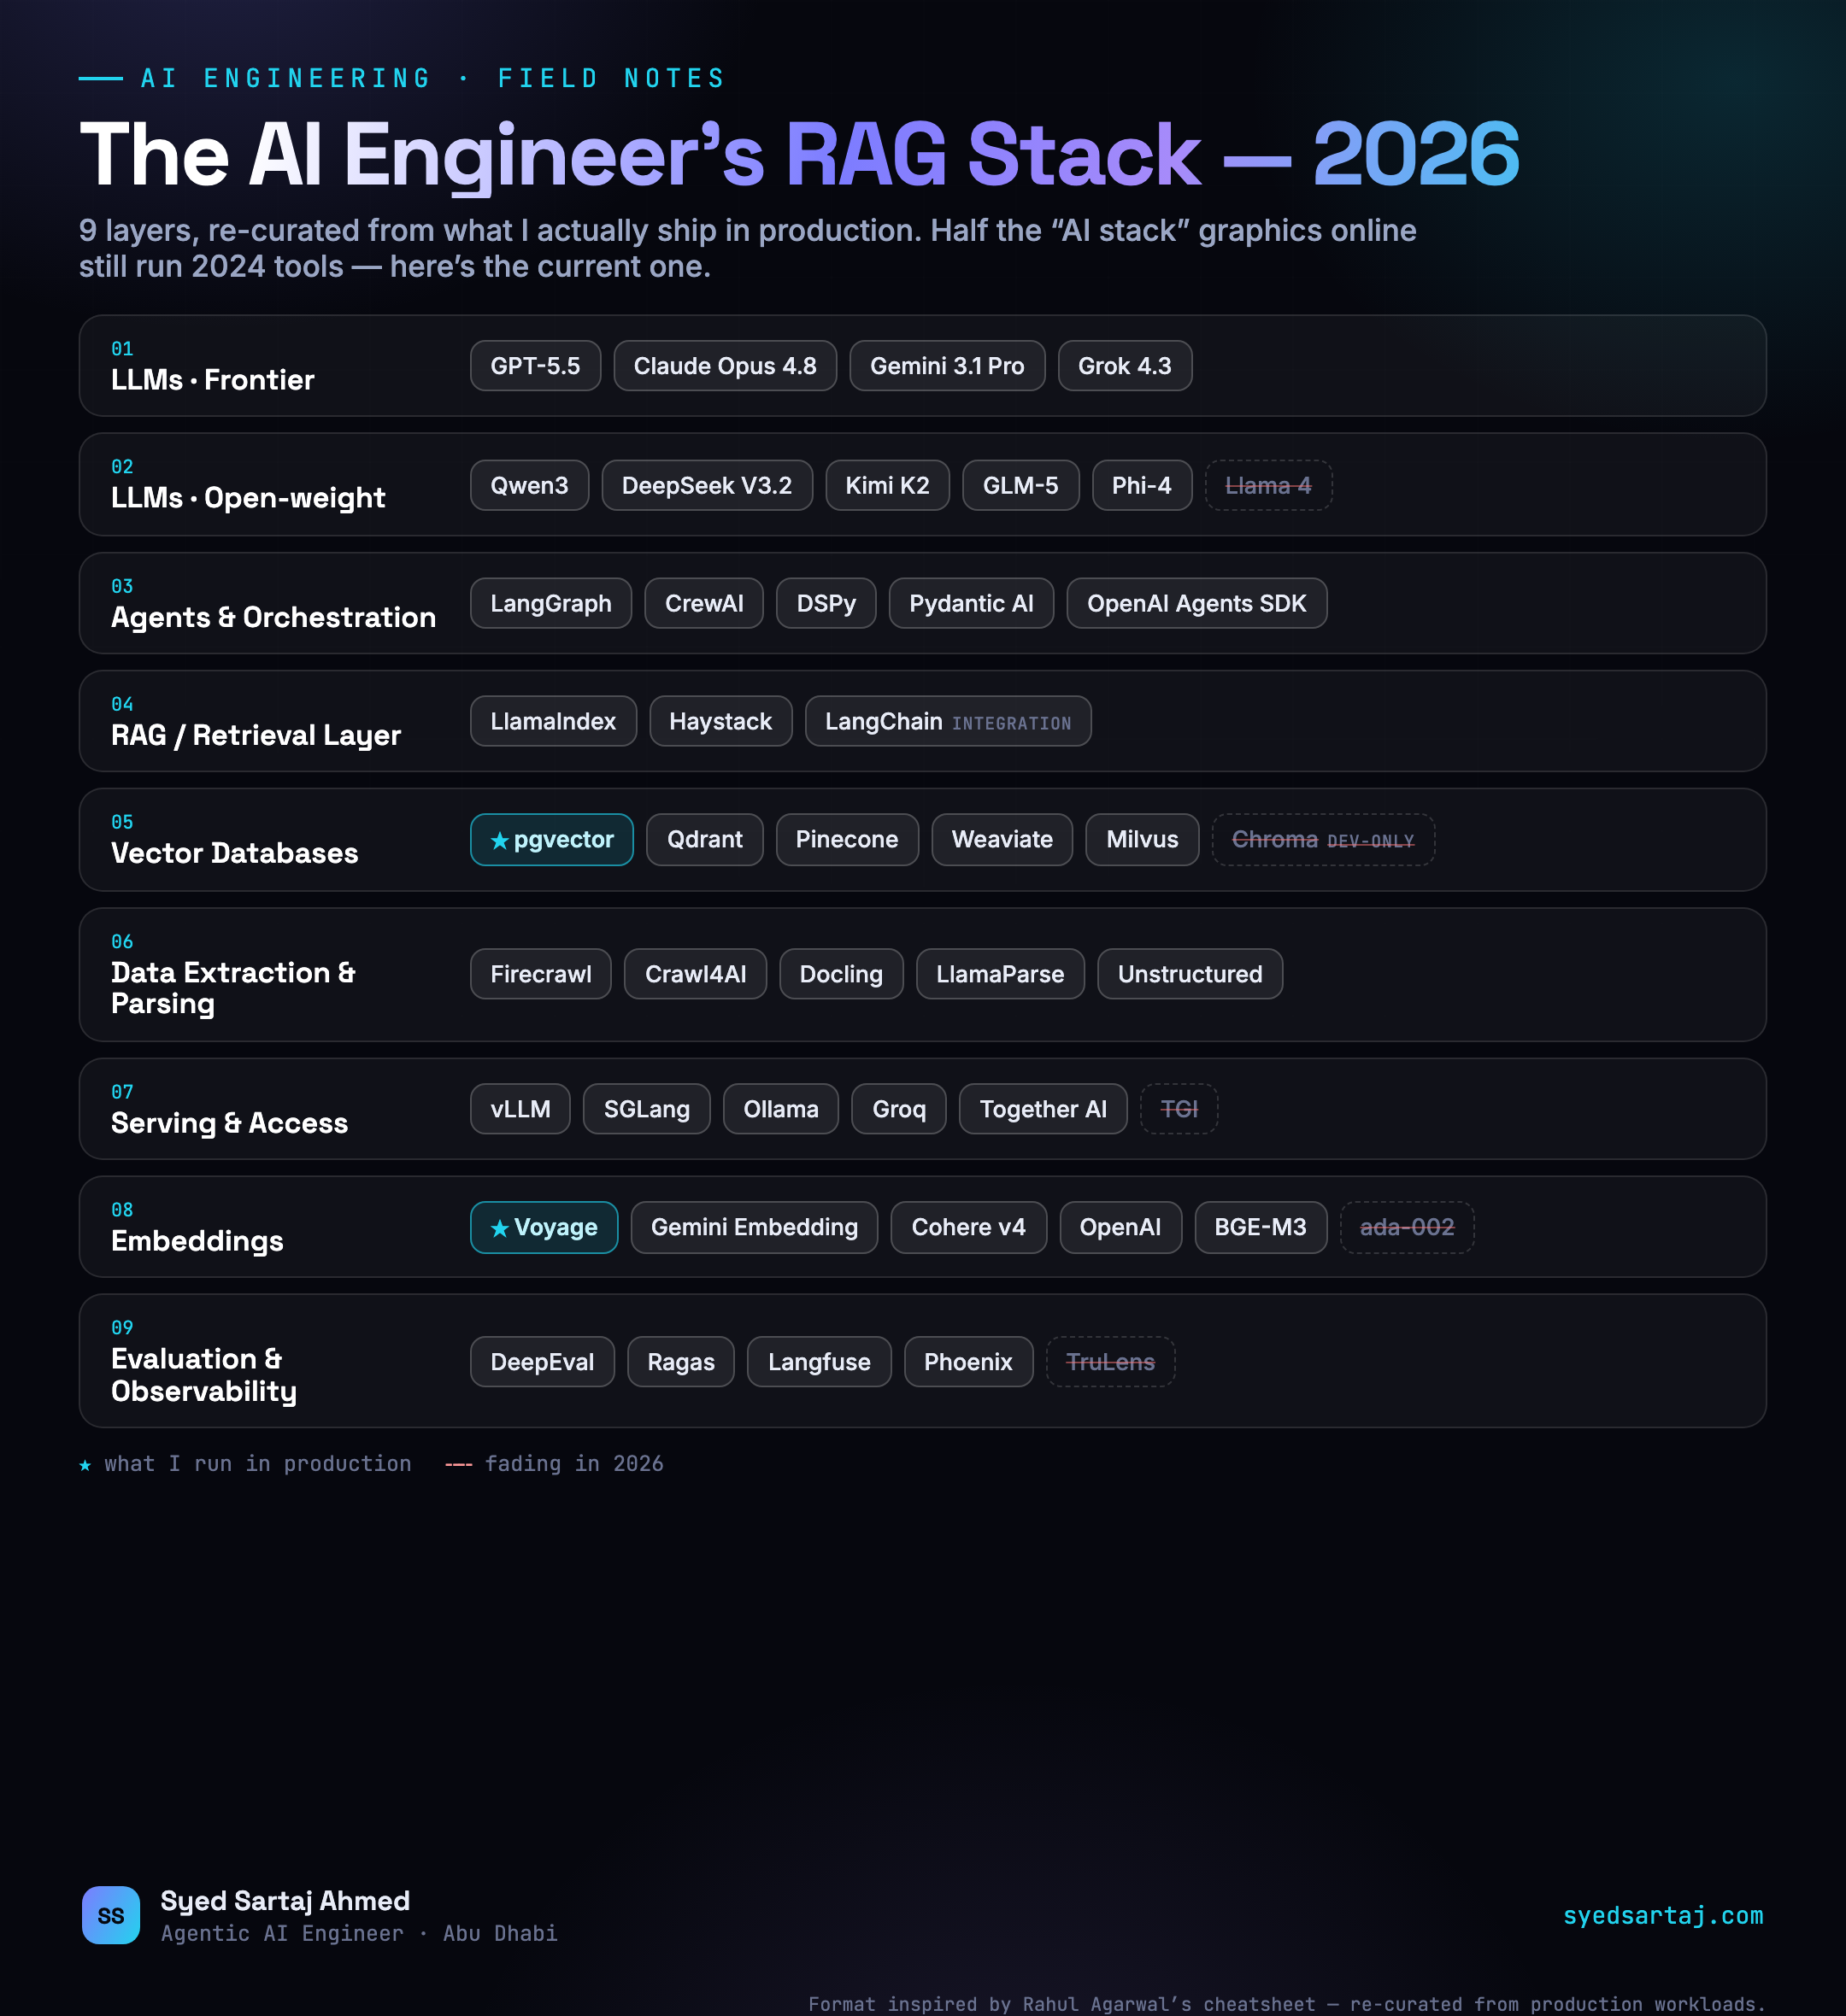Click the struck-through TruLens chip

1111,1362
